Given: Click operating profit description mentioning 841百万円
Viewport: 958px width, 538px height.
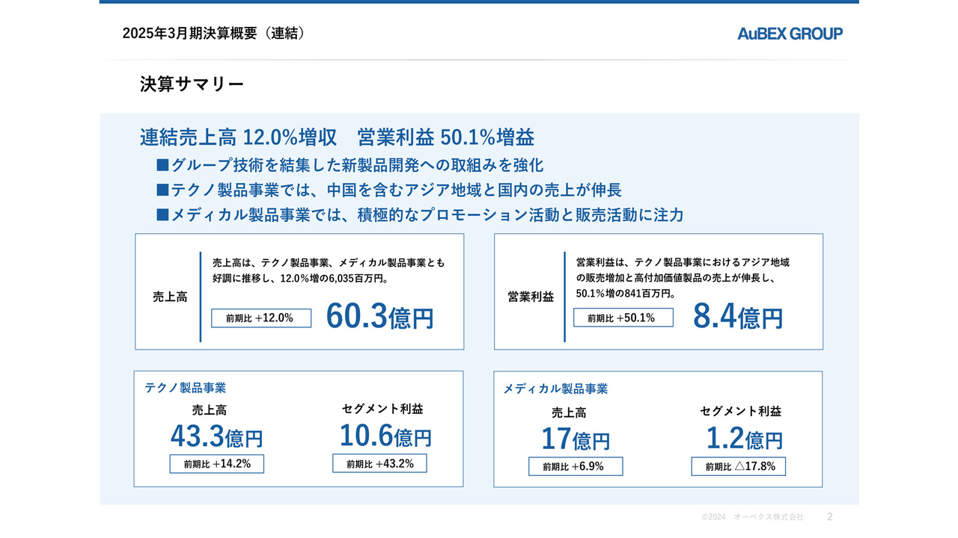Looking at the screenshot, I should pyautogui.click(x=683, y=278).
